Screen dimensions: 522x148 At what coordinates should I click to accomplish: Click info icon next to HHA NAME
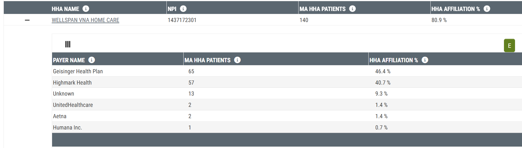[86, 9]
